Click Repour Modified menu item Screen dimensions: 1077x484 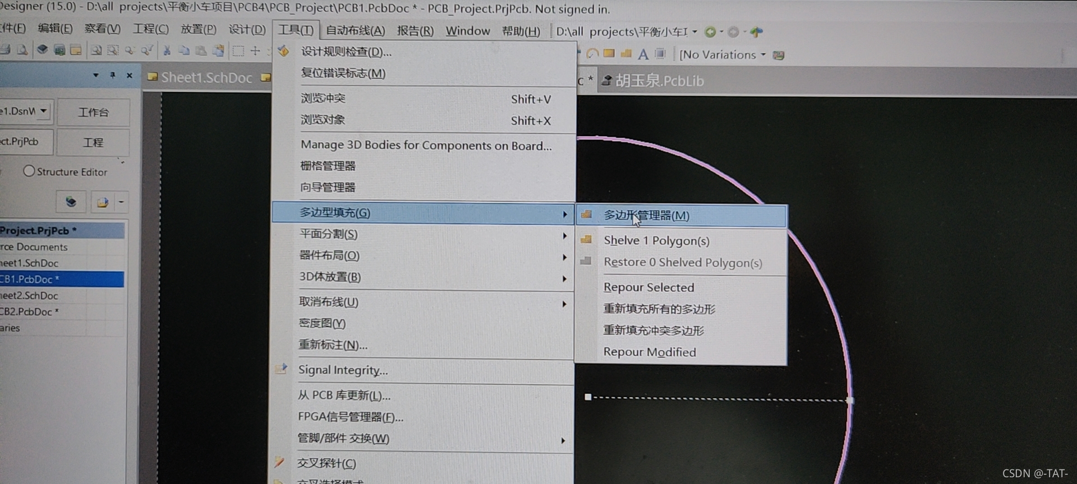pos(681,352)
